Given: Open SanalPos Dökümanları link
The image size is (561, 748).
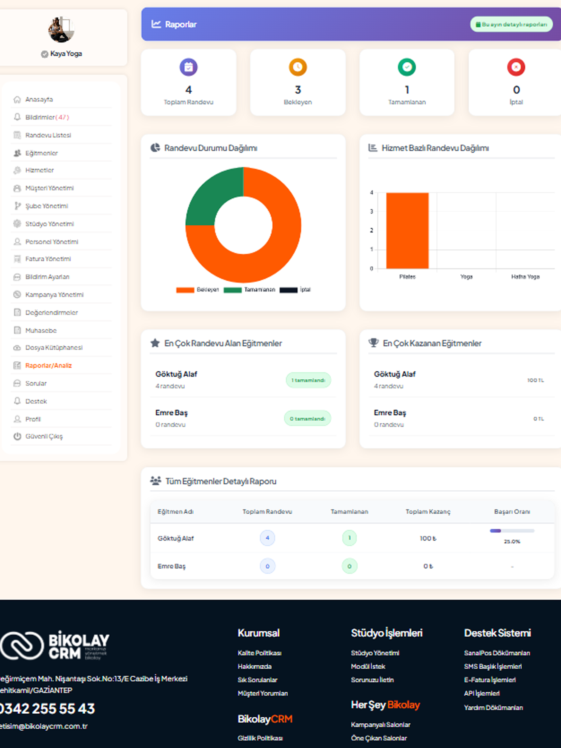Looking at the screenshot, I should [497, 653].
